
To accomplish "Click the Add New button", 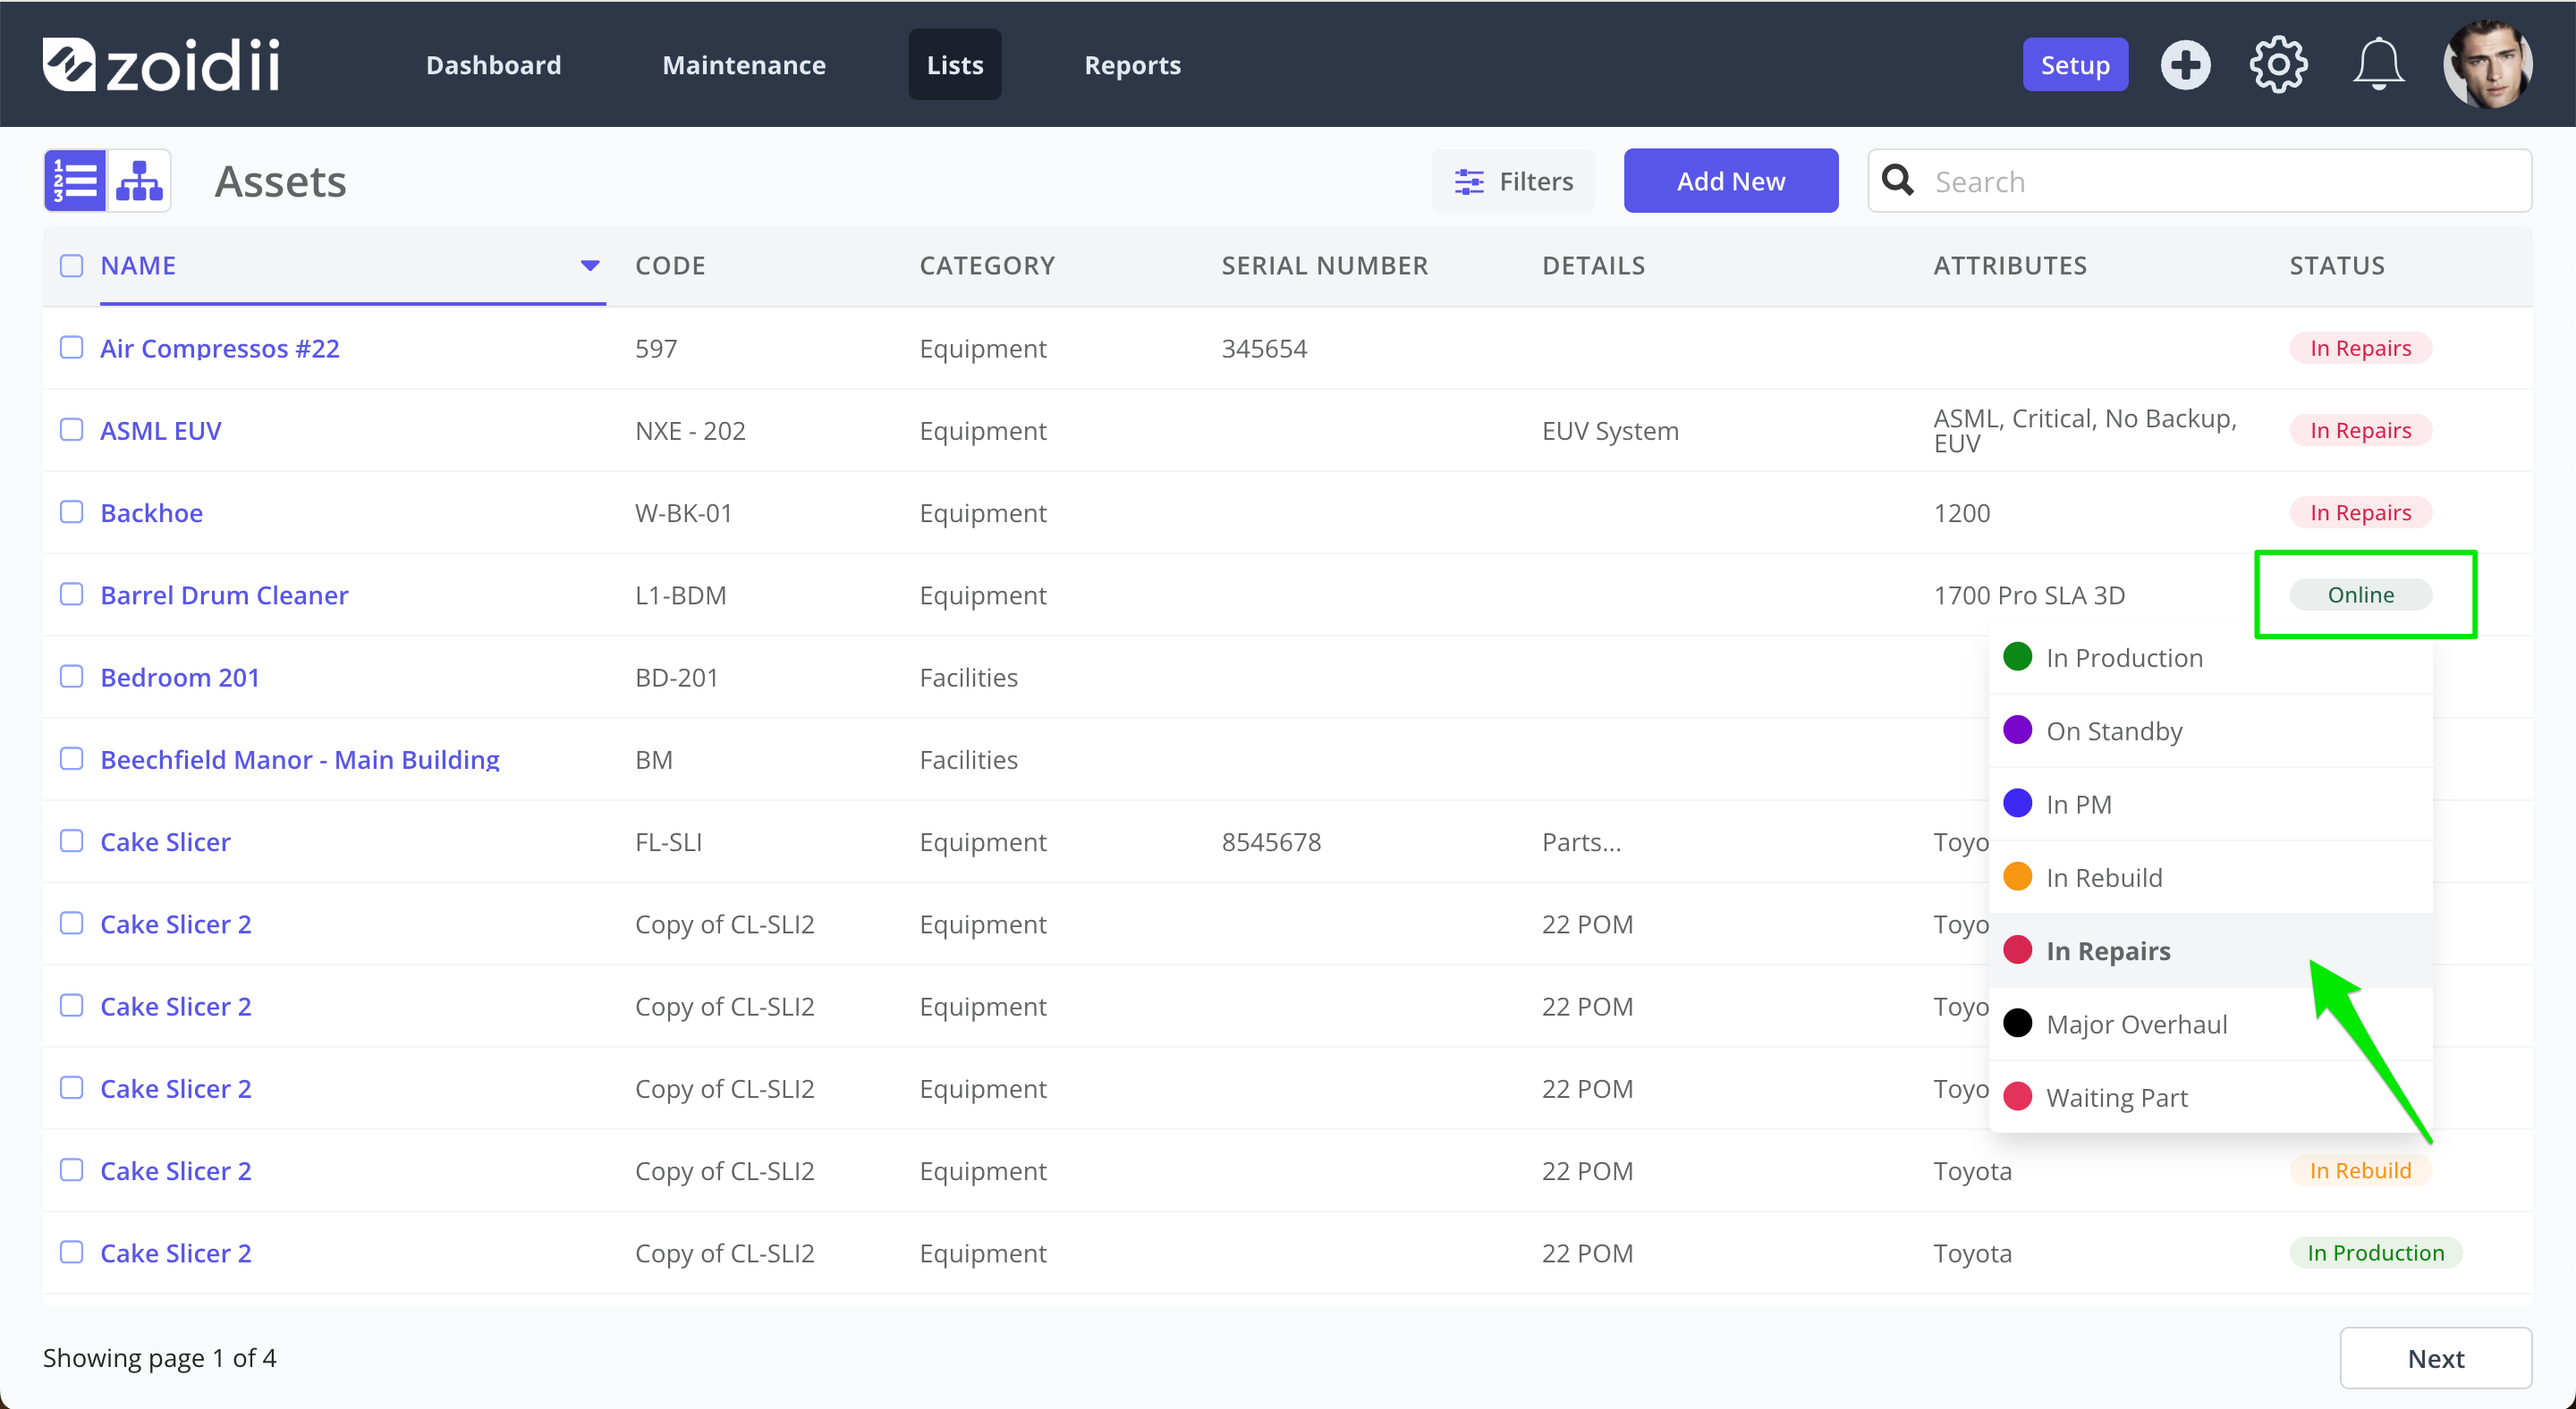I will click(x=1730, y=181).
